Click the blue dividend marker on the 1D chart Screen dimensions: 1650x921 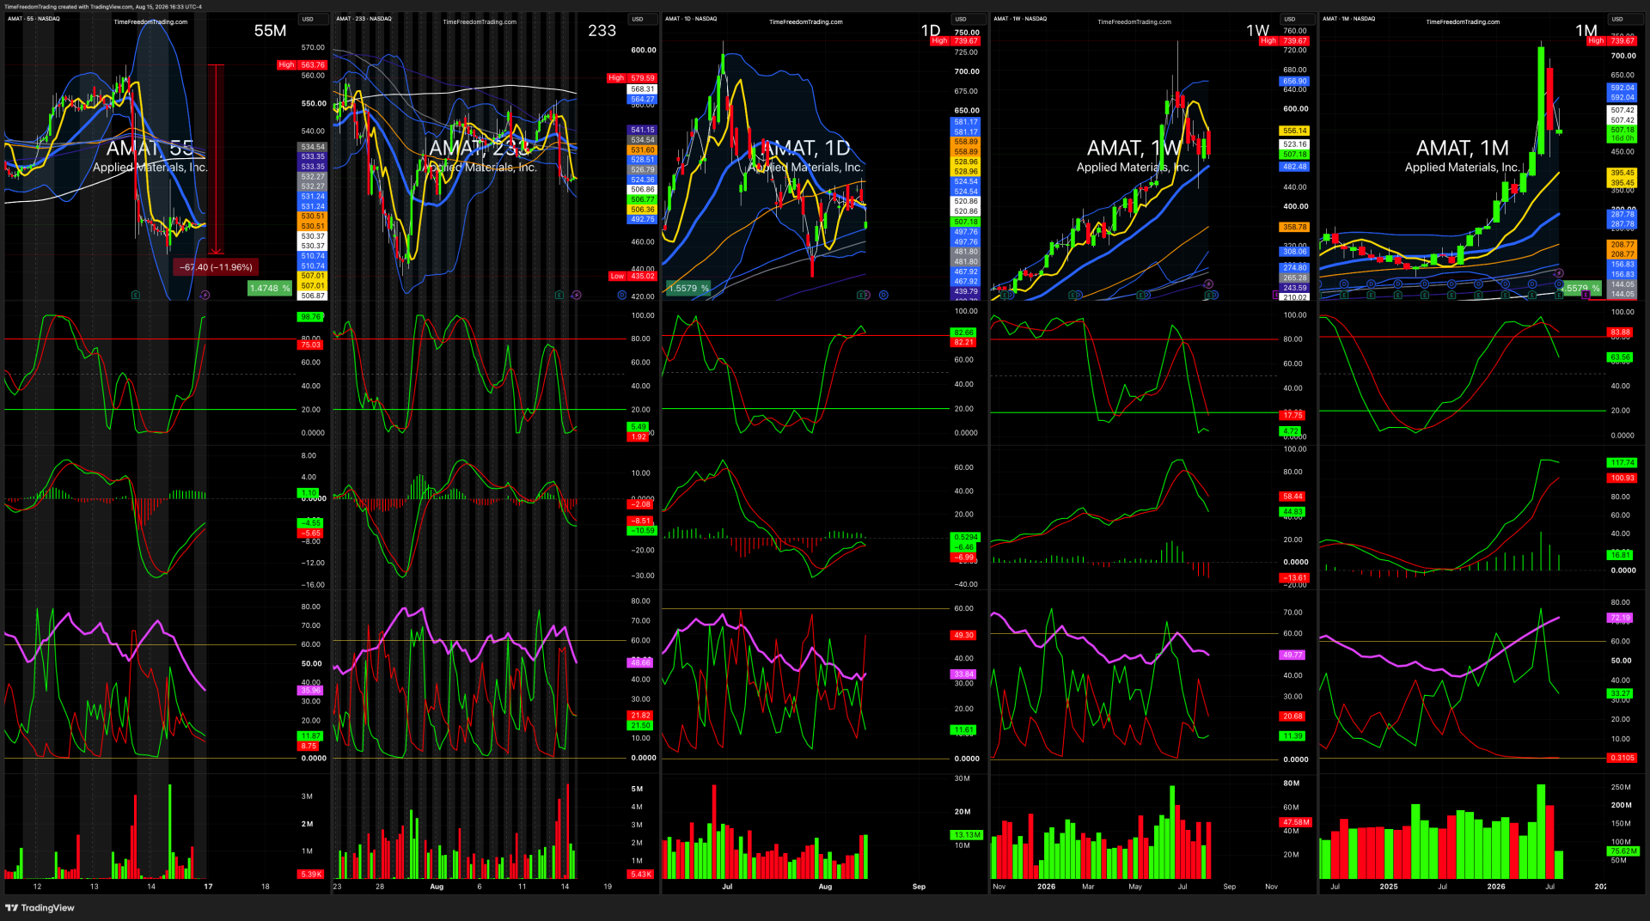(883, 295)
